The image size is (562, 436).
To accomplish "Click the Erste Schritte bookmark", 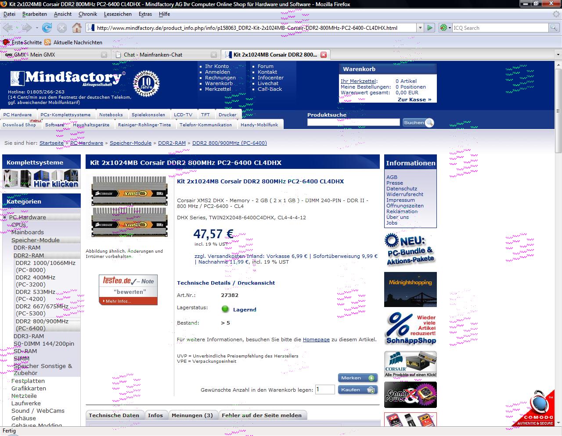I will 22,43.
